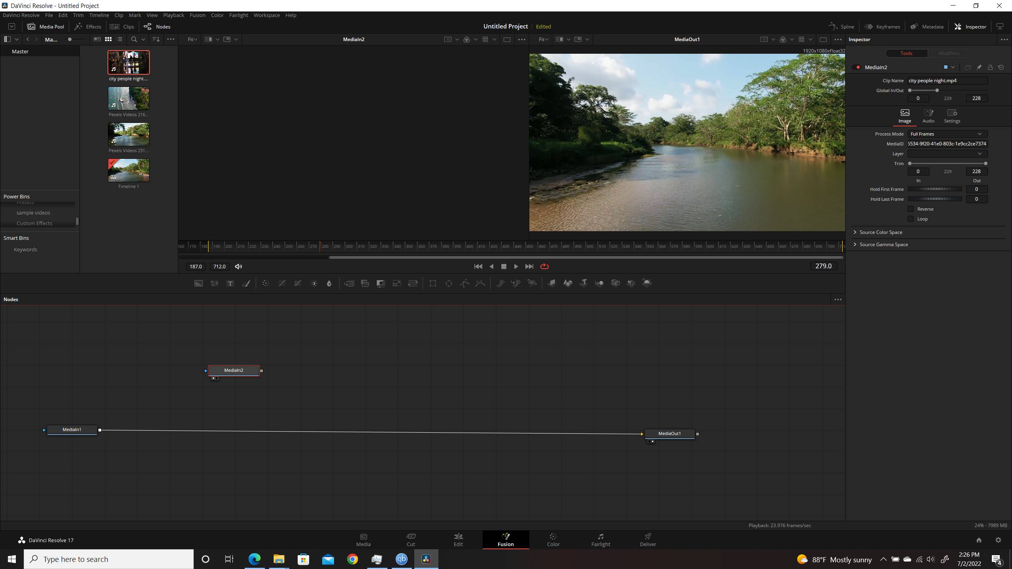Image resolution: width=1012 pixels, height=569 pixels.
Task: Open MediaOut1 viewer Fit zoom dropdown
Action: 544,40
